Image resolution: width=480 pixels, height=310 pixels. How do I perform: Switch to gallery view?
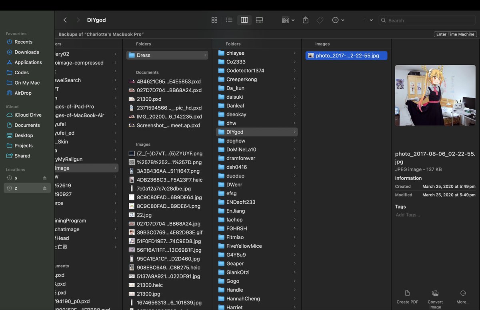(x=259, y=20)
